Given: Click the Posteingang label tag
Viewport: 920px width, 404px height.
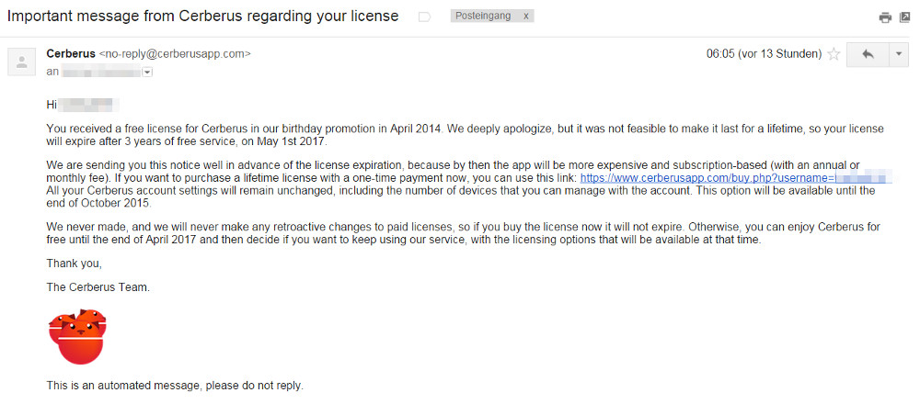Looking at the screenshot, I should 485,17.
